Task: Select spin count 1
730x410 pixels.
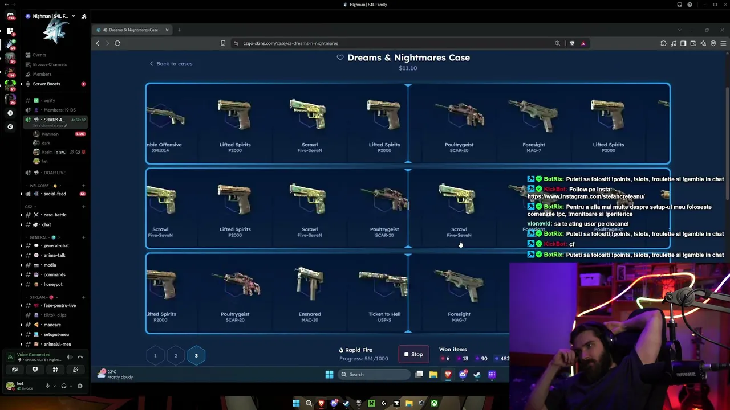Action: (x=155, y=356)
